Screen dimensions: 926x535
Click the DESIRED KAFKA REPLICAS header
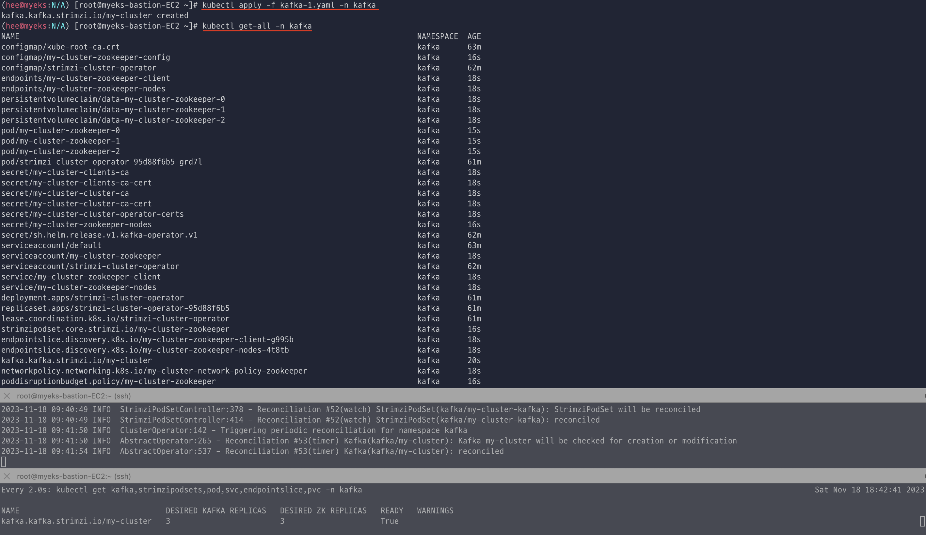coord(216,511)
